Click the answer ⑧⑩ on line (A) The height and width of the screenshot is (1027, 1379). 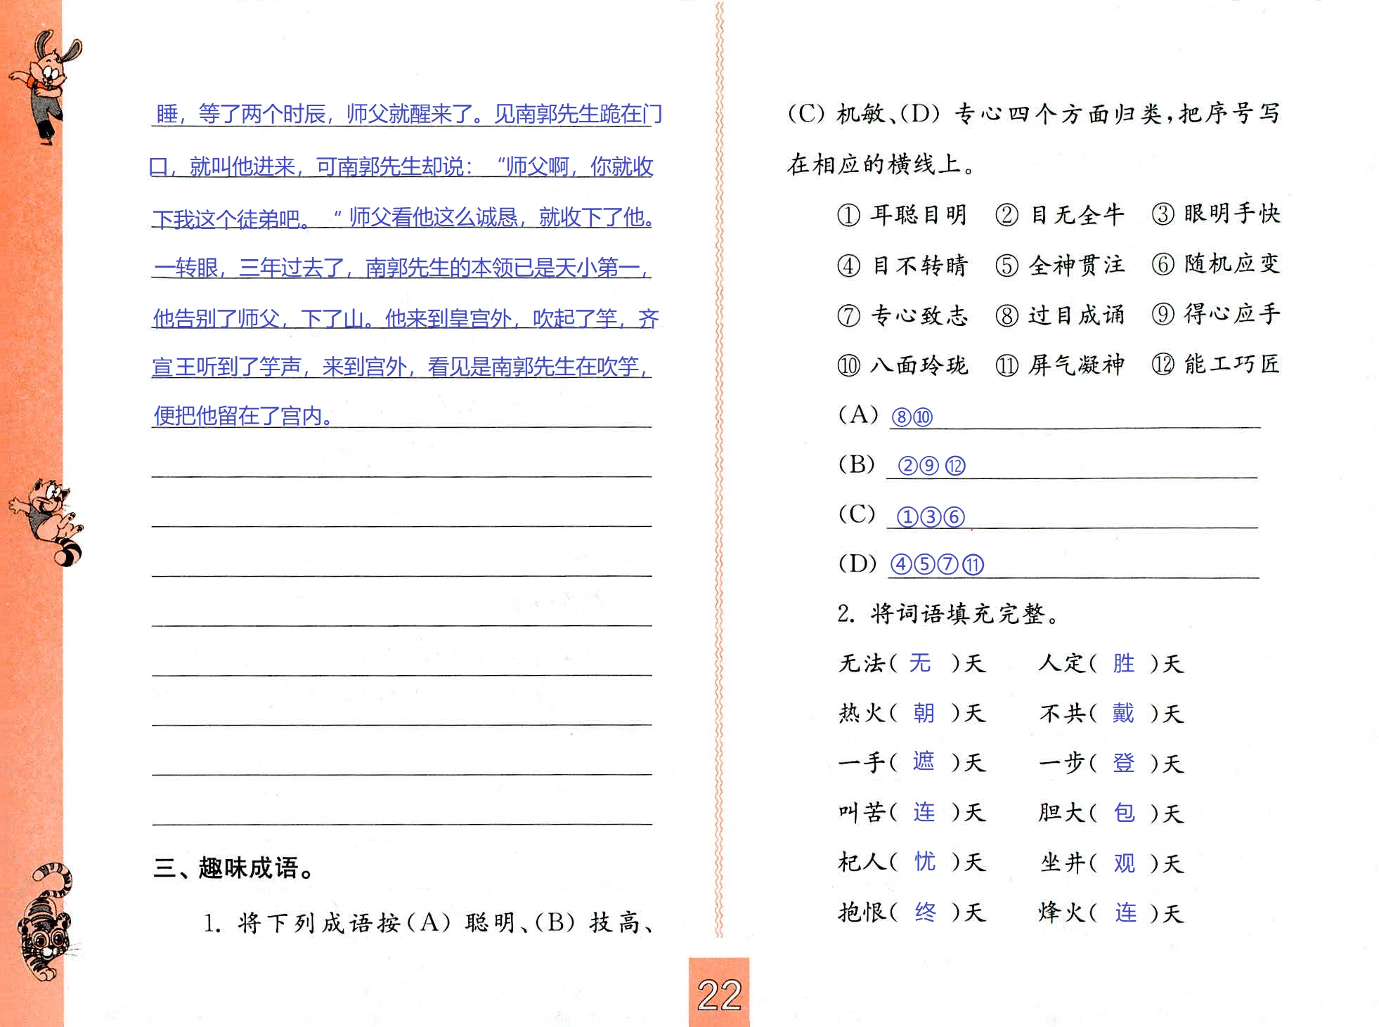tap(912, 417)
